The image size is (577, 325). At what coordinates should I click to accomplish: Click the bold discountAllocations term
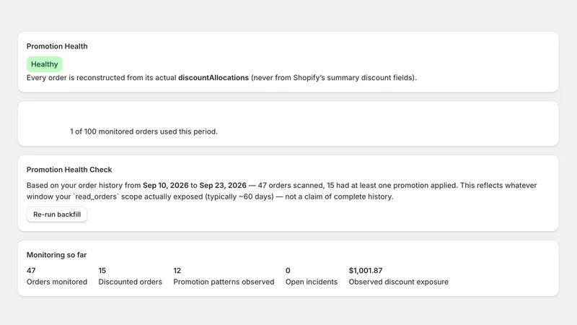213,78
